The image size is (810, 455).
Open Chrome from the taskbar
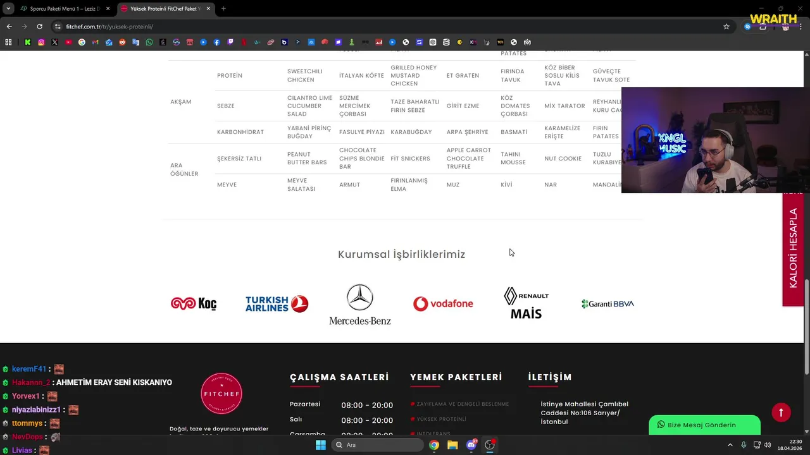[x=434, y=445]
